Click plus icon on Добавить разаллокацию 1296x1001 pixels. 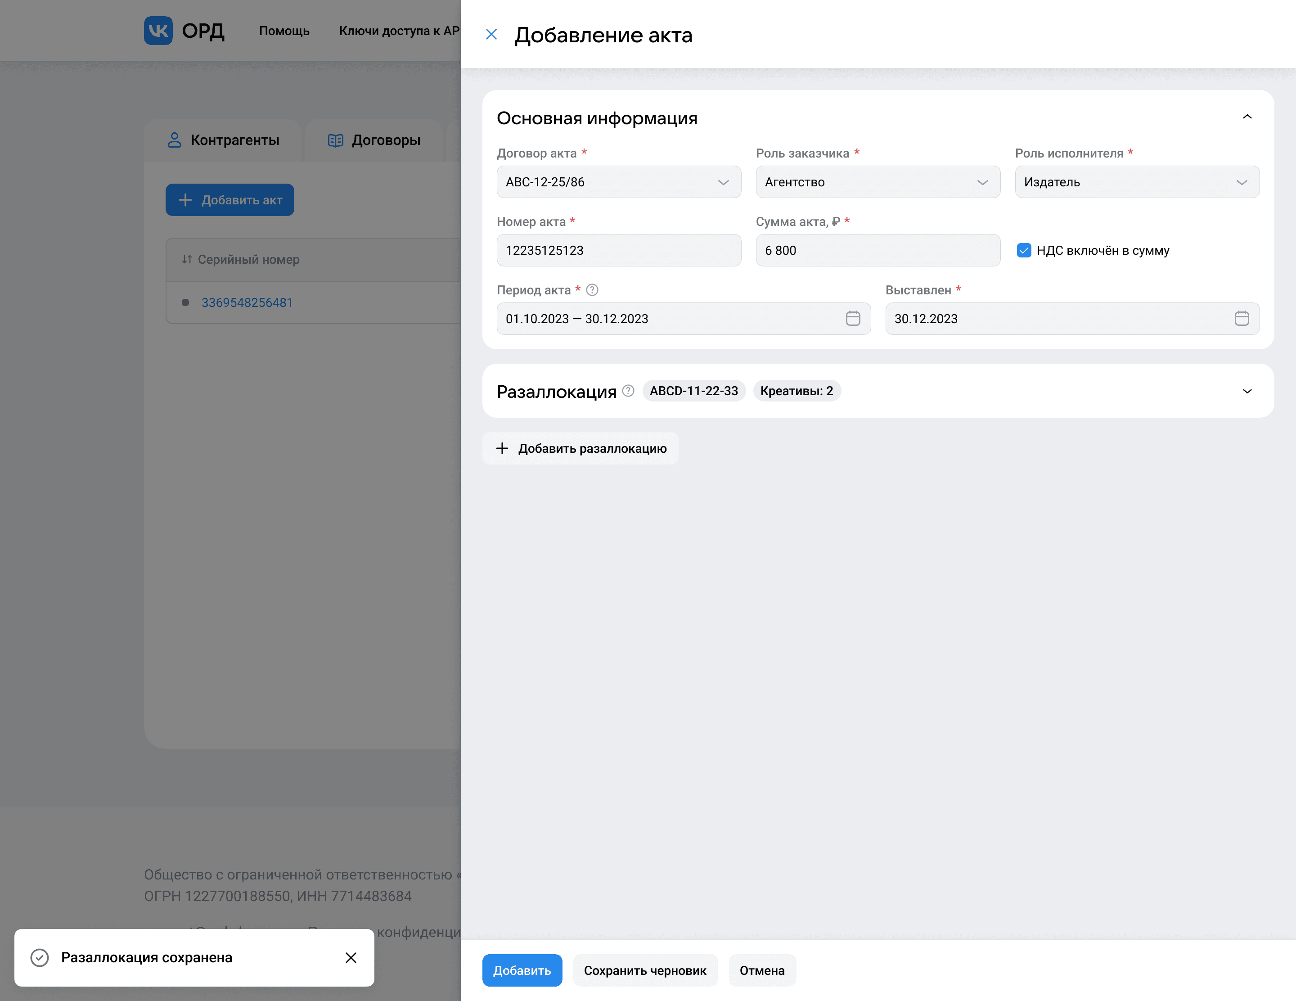(x=502, y=449)
